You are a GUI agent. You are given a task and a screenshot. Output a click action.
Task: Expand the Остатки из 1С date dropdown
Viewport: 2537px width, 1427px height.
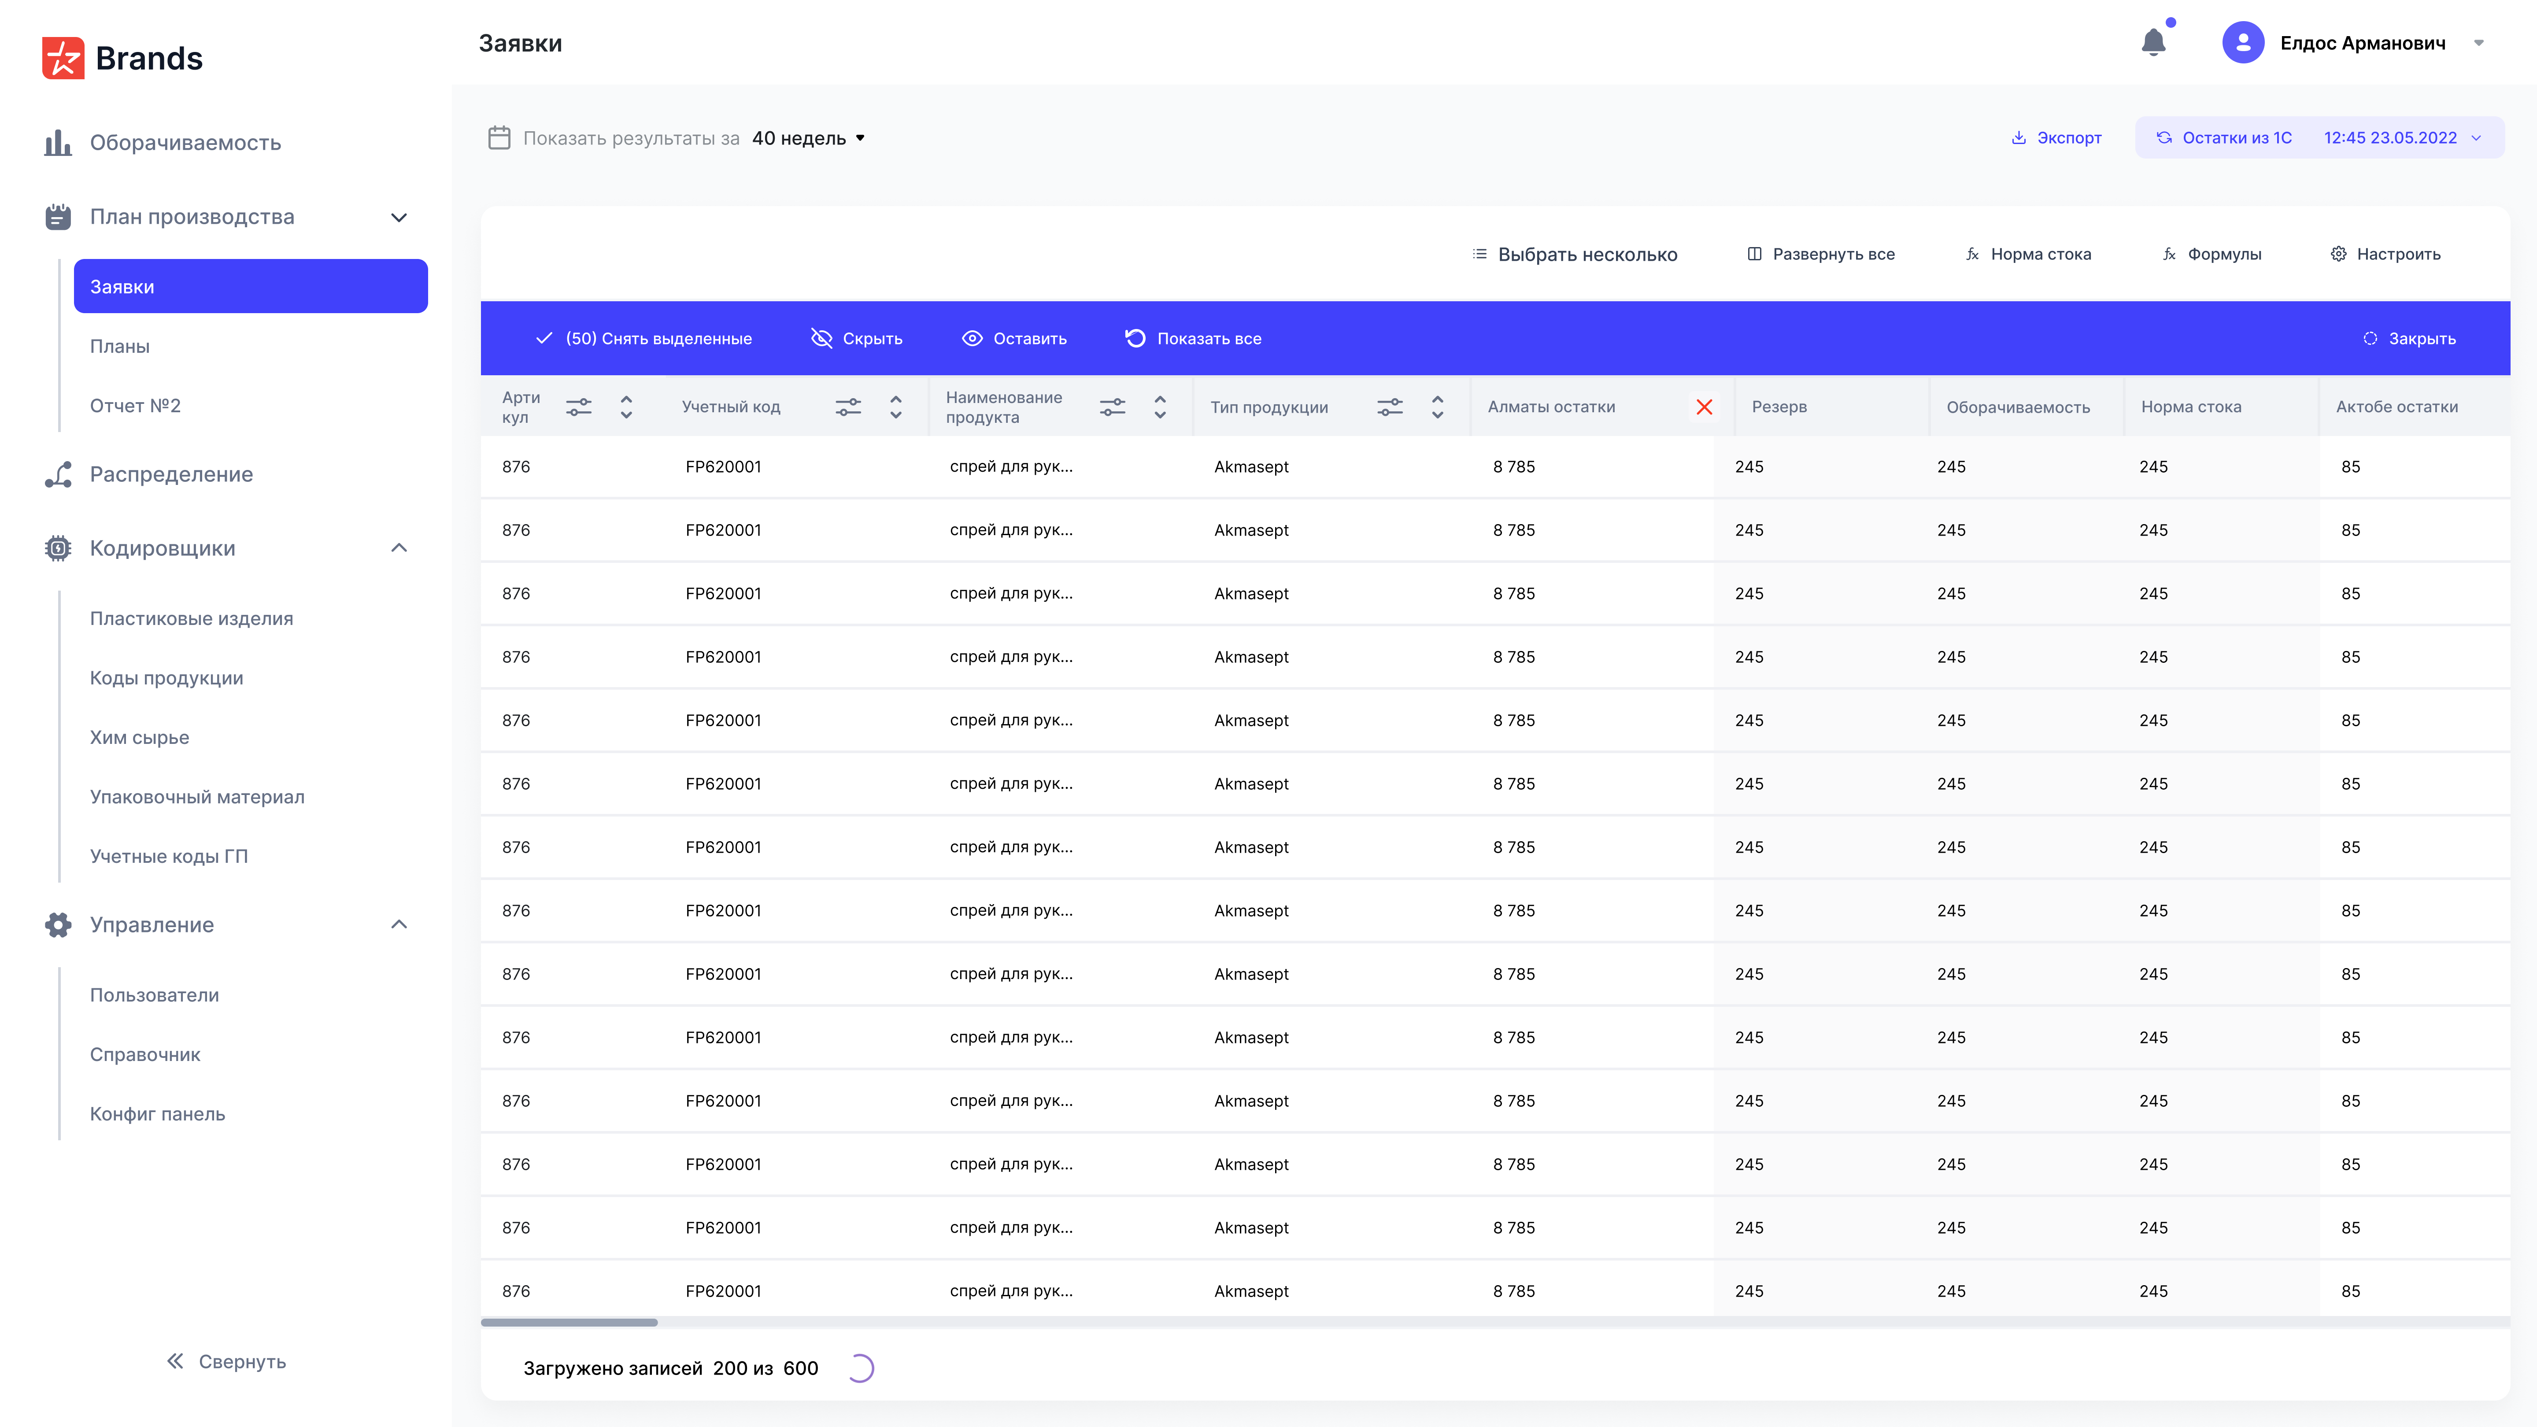point(2476,138)
